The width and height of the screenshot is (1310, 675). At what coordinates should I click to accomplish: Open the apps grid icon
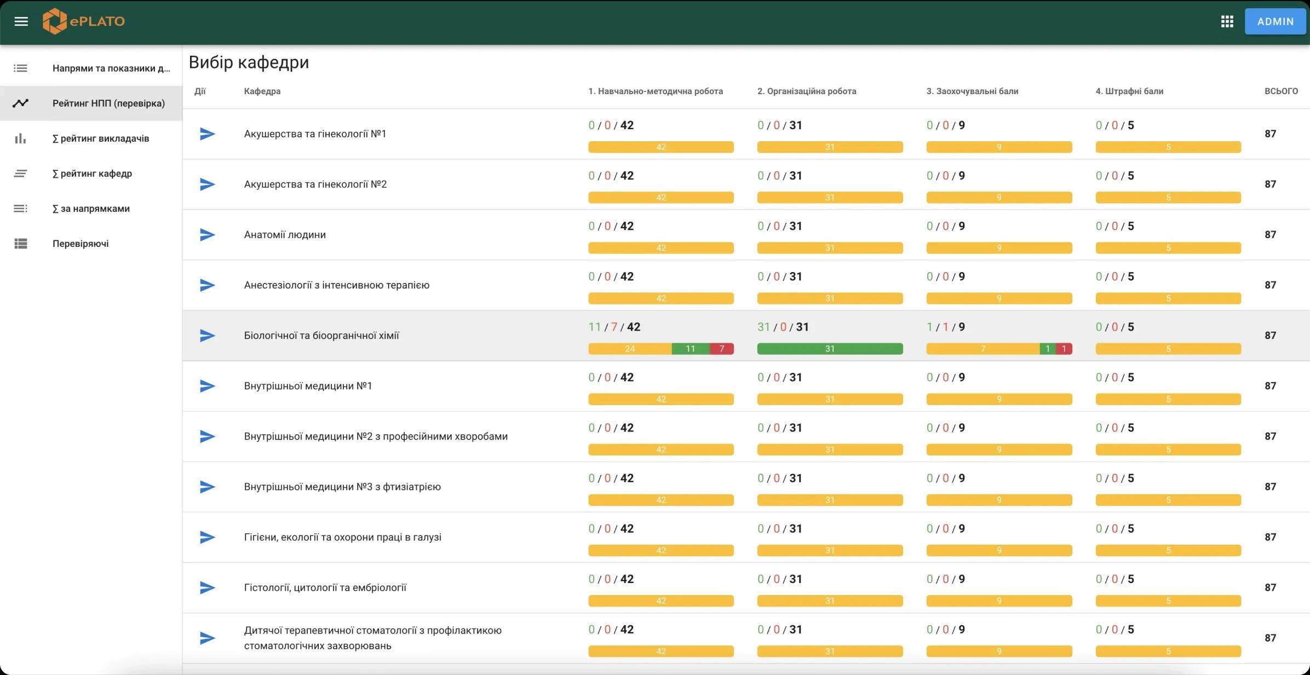[x=1227, y=21]
